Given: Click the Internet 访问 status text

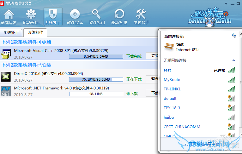Looking at the screenshot, I should [188, 50].
